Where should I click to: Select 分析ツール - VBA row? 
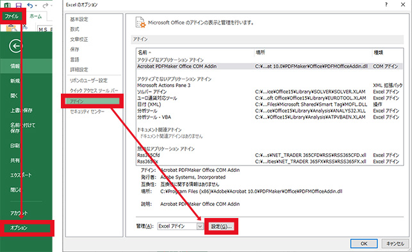pyautogui.click(x=270, y=117)
